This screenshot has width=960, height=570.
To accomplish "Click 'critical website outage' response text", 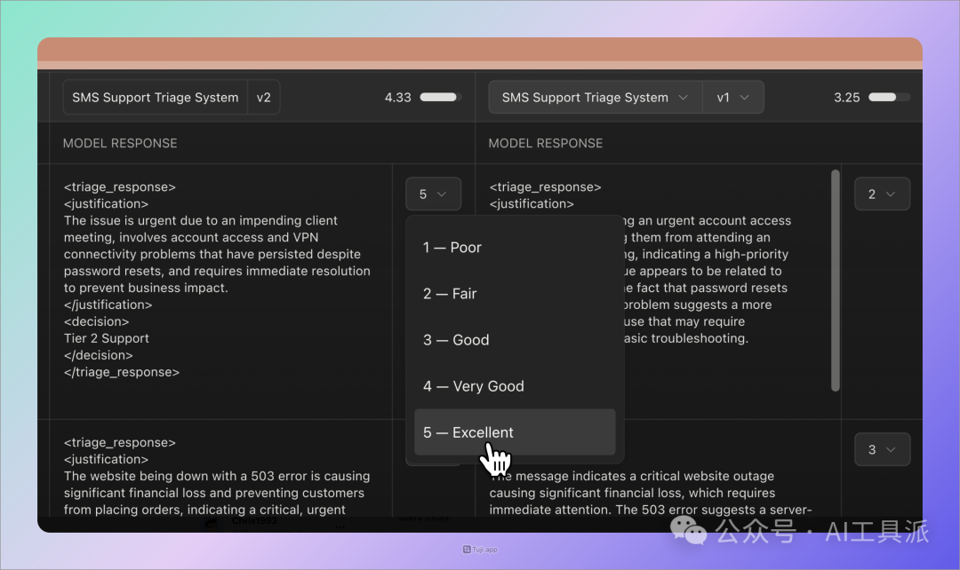I will pyautogui.click(x=700, y=476).
